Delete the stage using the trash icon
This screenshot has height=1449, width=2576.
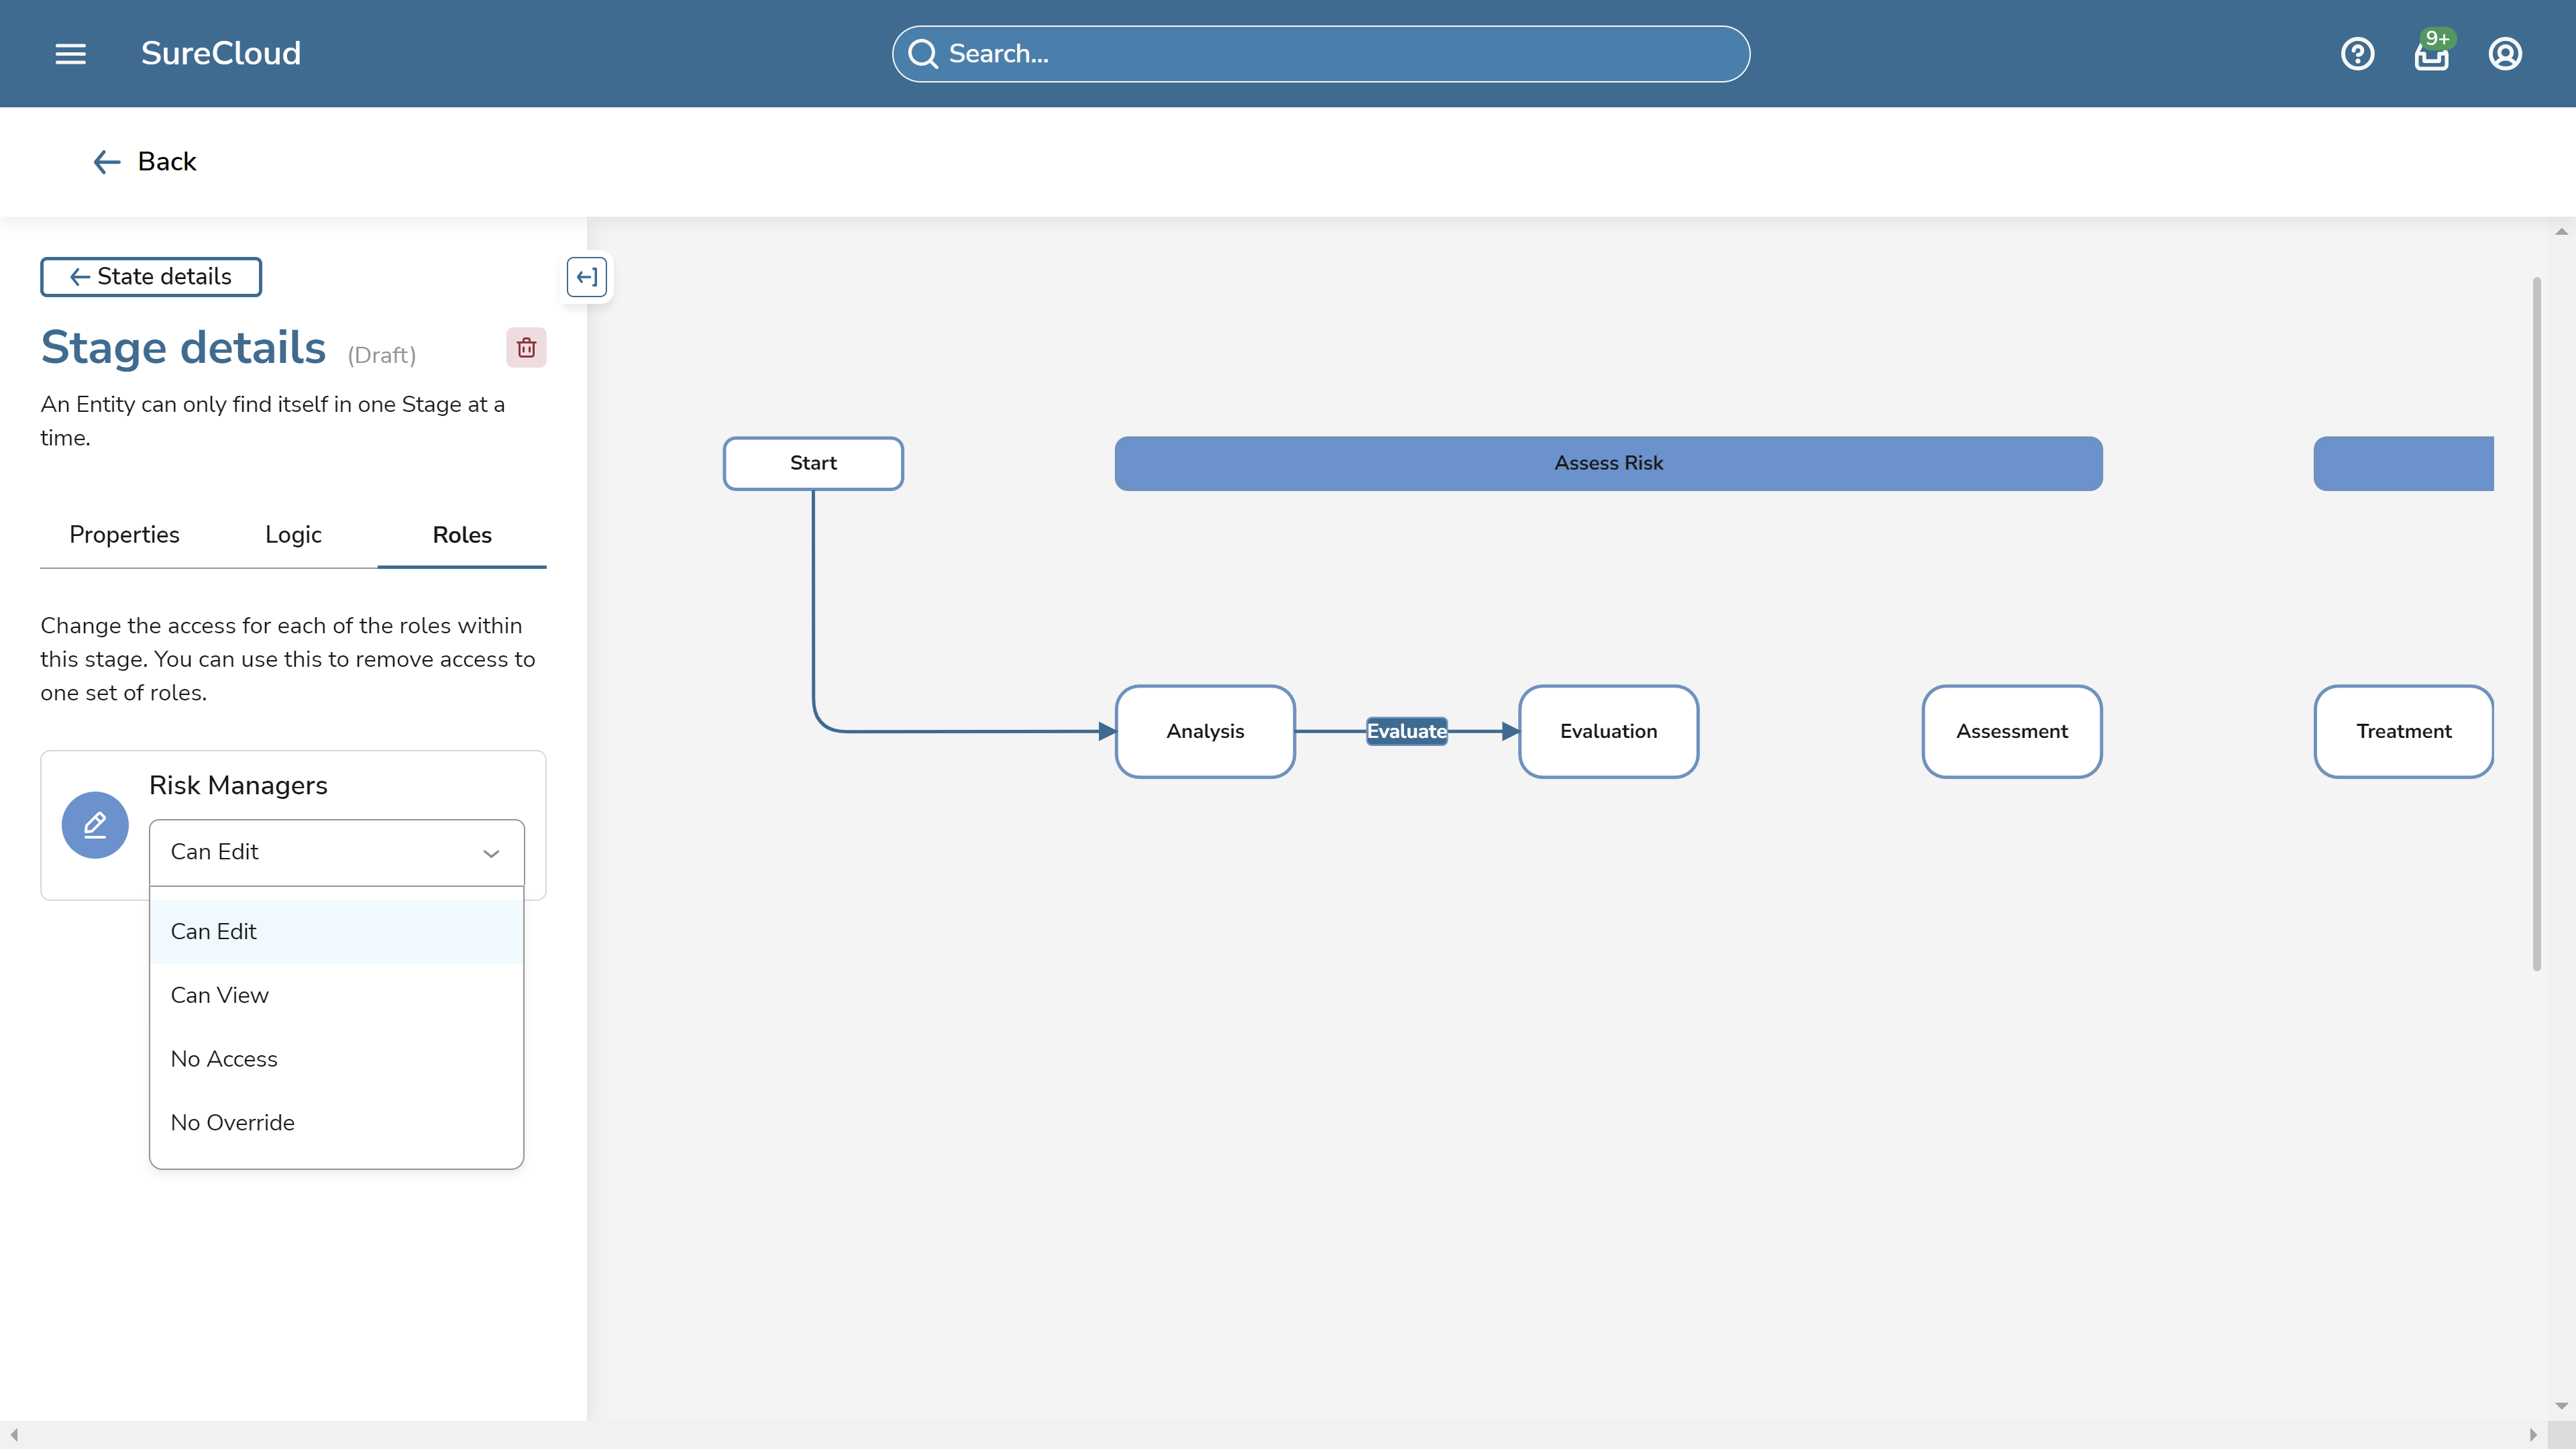(527, 347)
